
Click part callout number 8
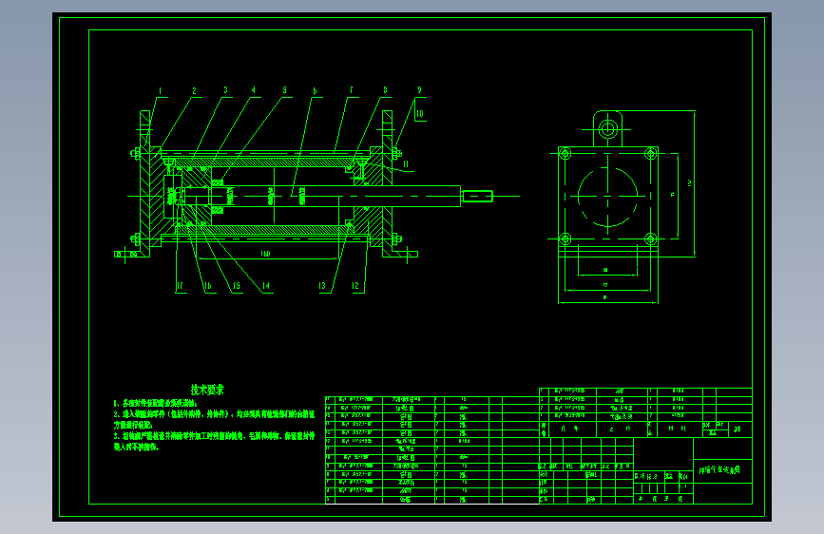[385, 90]
